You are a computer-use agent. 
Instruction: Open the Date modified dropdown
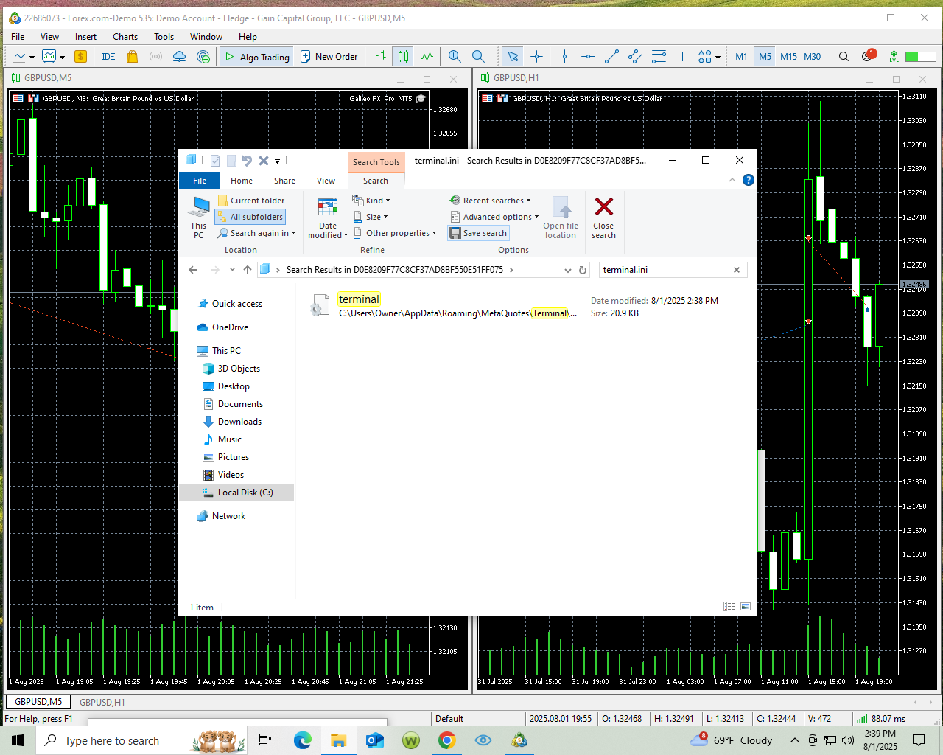pyautogui.click(x=328, y=218)
